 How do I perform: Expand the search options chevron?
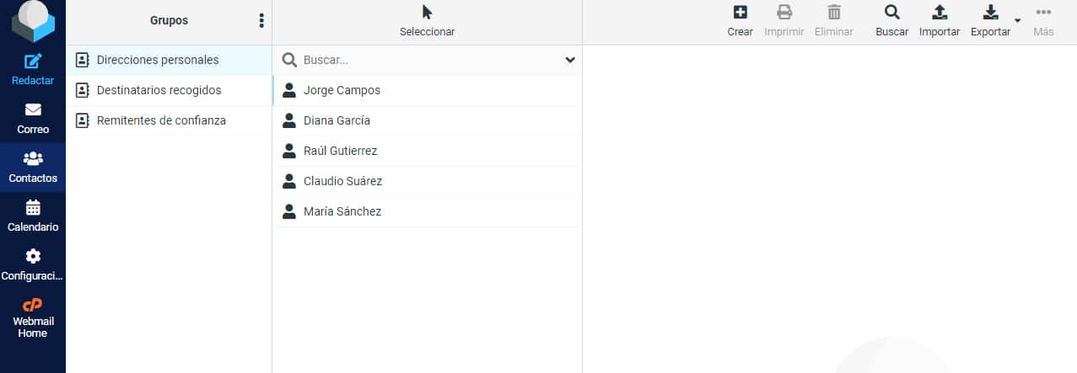coord(570,60)
